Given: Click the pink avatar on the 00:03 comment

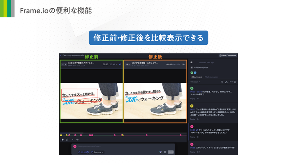Looking at the screenshot, I should (x=192, y=127).
